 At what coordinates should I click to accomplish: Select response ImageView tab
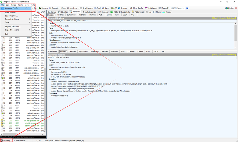(95, 52)
